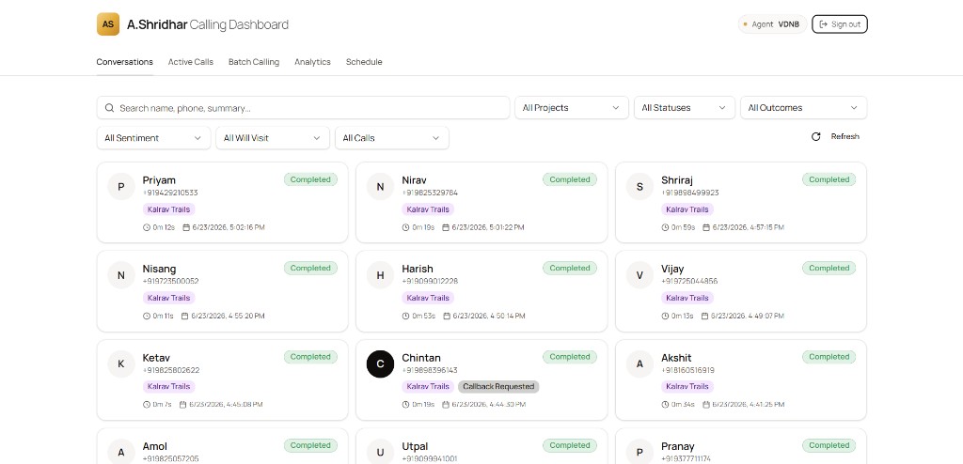Viewport: 963px width, 464px height.
Task: Click the Refresh button label
Action: click(845, 136)
